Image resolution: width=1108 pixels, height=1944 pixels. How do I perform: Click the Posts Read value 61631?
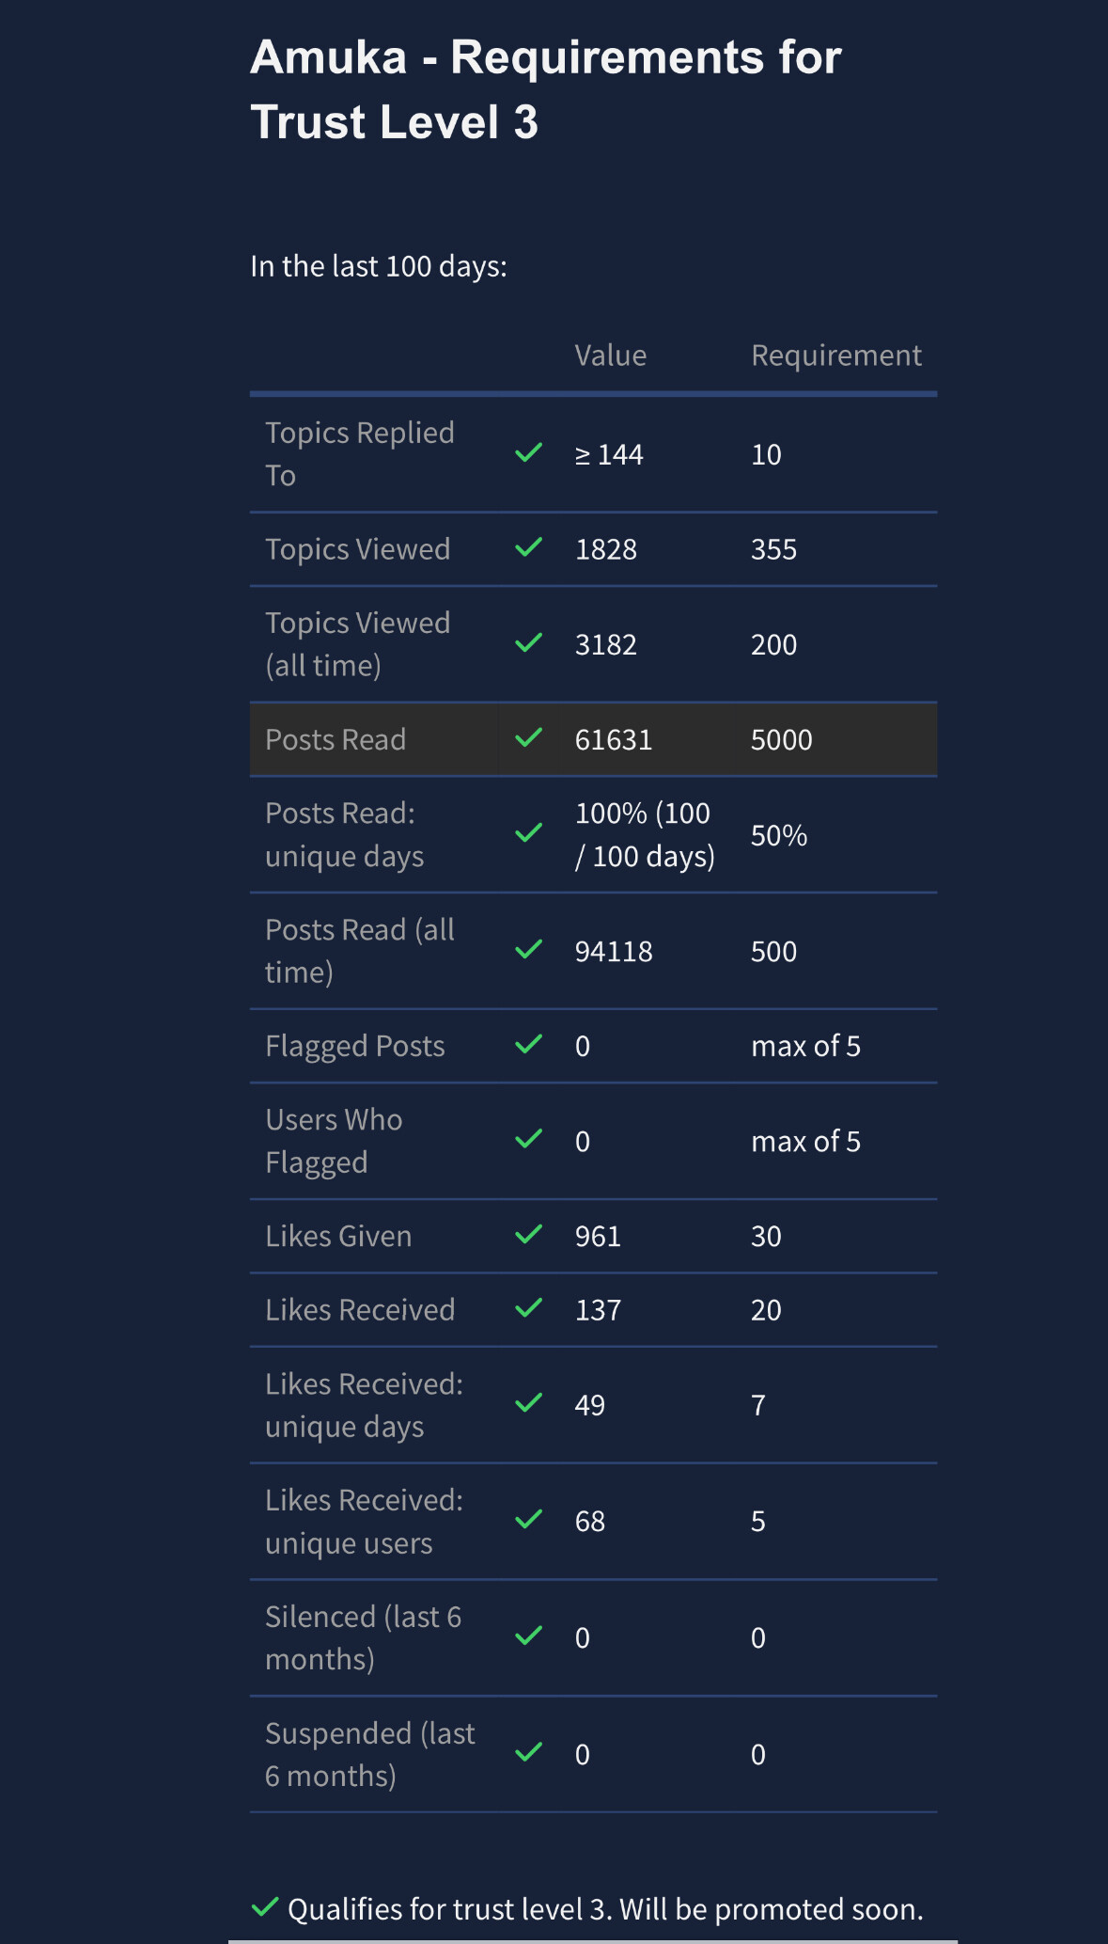pos(614,739)
